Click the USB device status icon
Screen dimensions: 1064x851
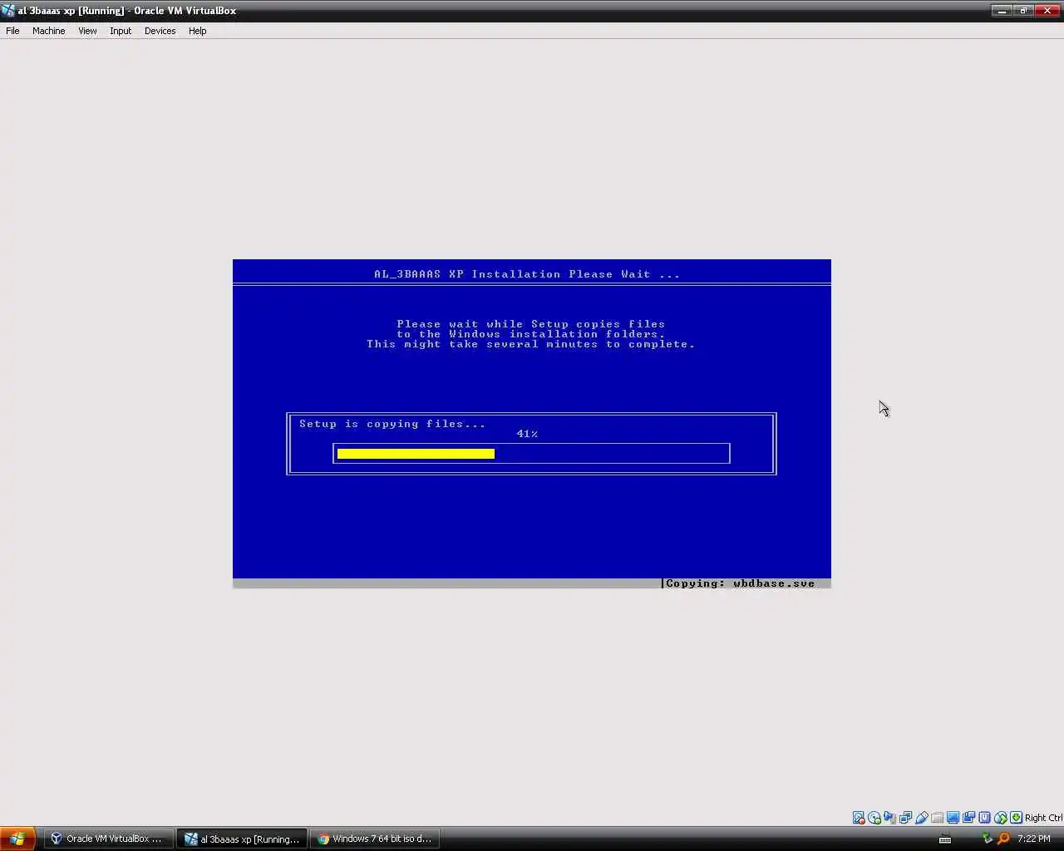coord(922,818)
